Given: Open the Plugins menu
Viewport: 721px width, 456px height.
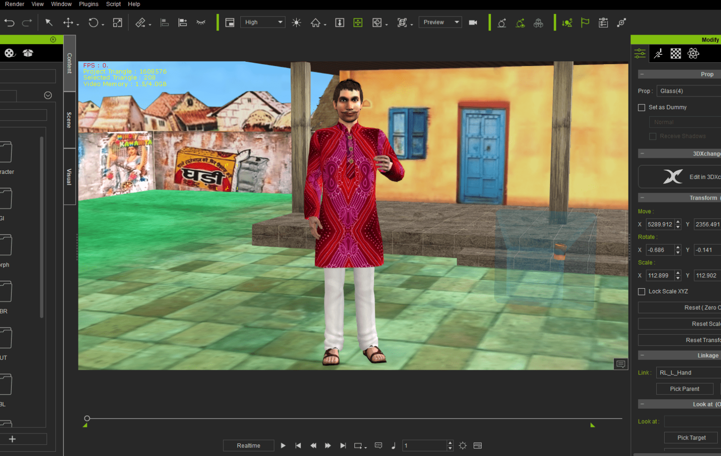Looking at the screenshot, I should pyautogui.click(x=89, y=4).
